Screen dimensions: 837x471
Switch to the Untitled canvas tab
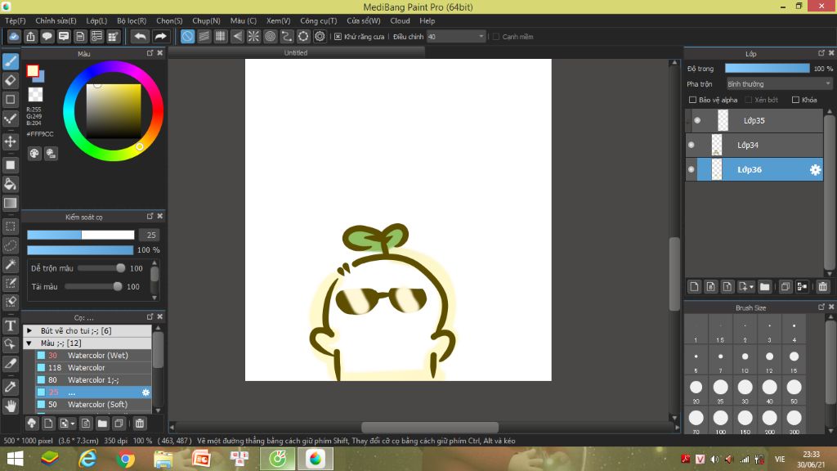[296, 52]
